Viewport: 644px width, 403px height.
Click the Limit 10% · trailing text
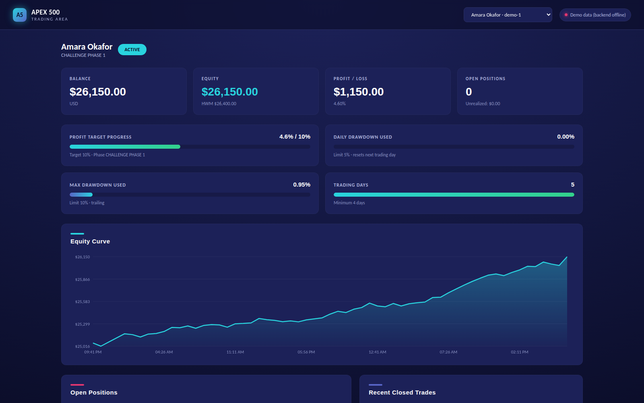pos(87,203)
